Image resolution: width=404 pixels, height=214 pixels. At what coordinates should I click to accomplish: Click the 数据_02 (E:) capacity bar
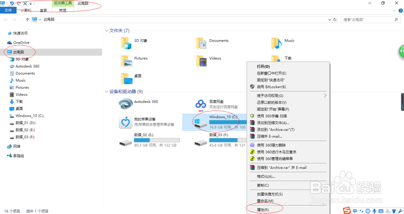tap(157, 140)
